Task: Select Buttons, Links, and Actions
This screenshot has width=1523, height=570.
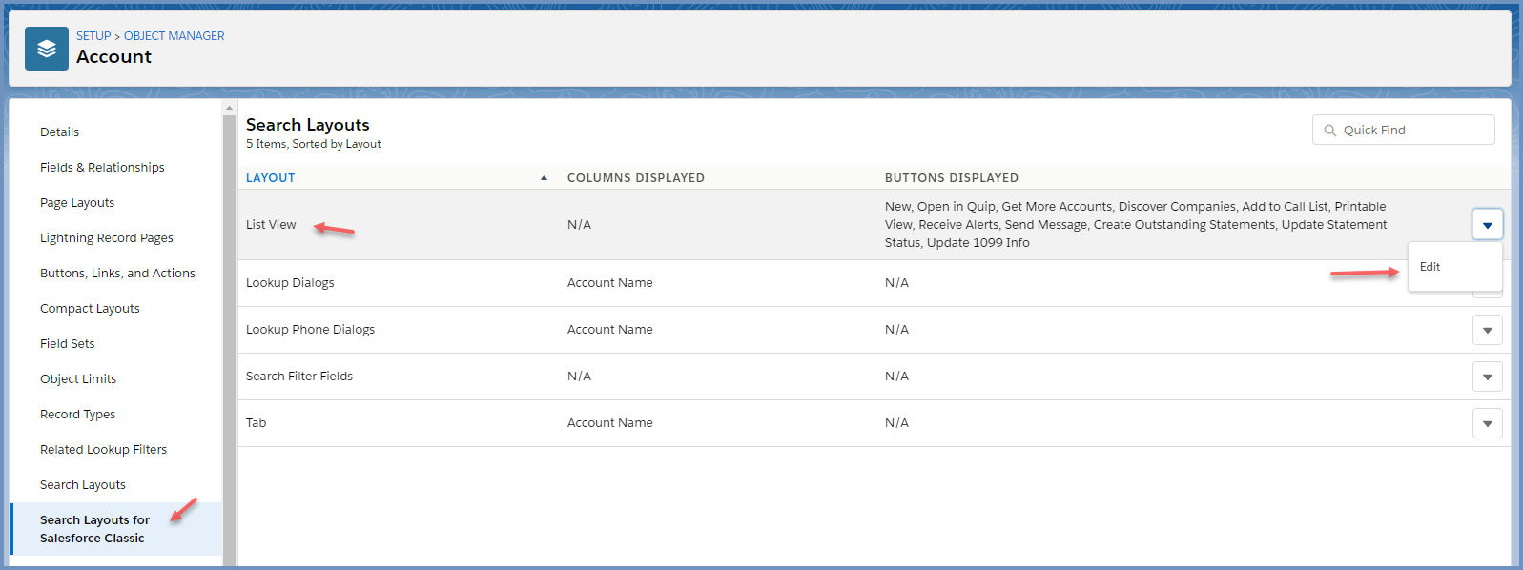Action: (x=117, y=274)
